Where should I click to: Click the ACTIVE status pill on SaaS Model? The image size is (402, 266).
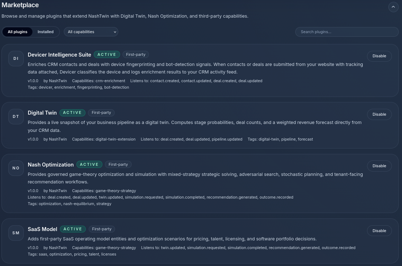pyautogui.click(x=72, y=229)
